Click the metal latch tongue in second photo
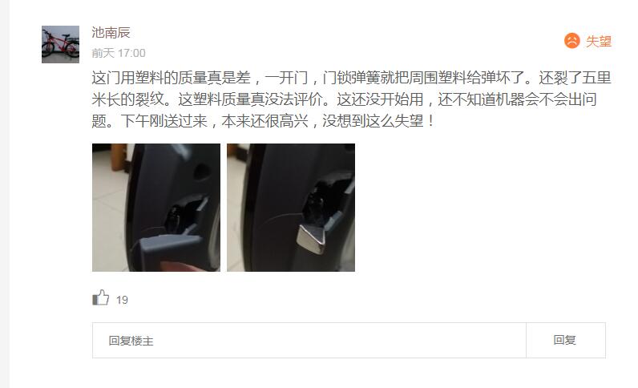638x388 pixels. [x=312, y=239]
